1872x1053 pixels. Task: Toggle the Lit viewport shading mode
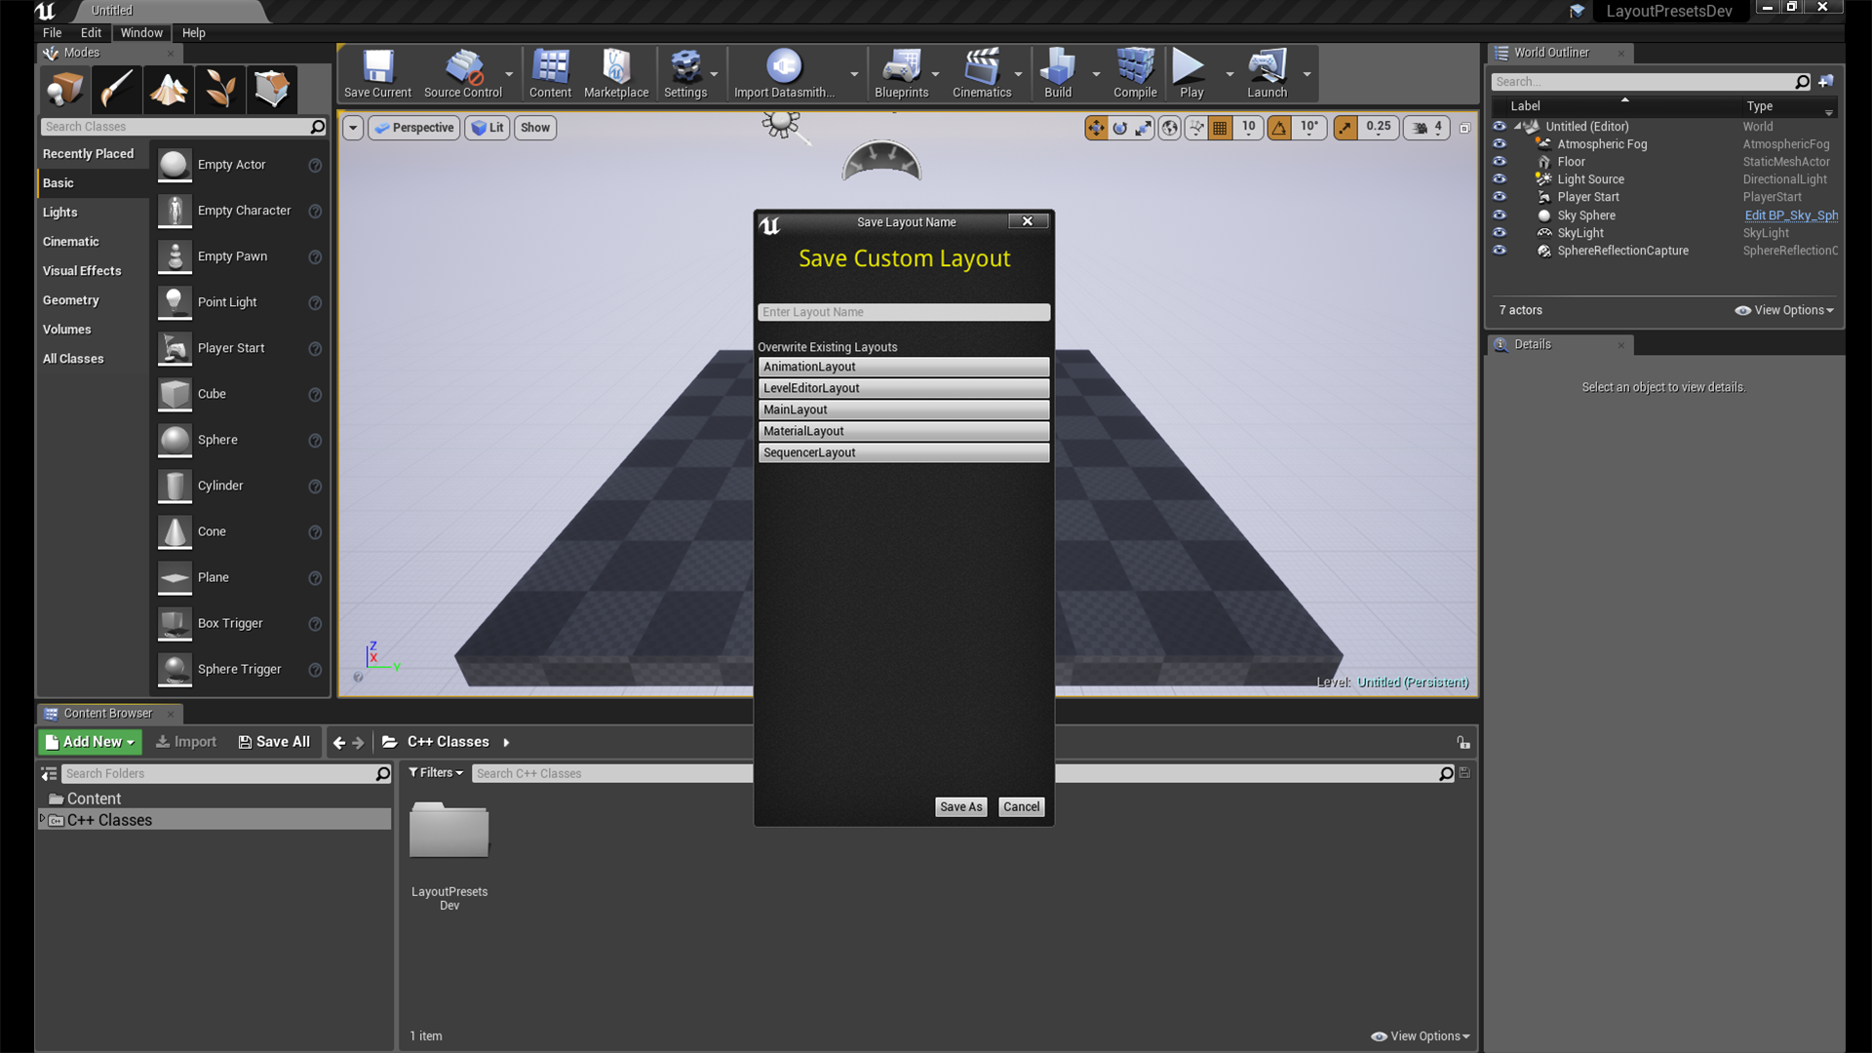click(487, 128)
